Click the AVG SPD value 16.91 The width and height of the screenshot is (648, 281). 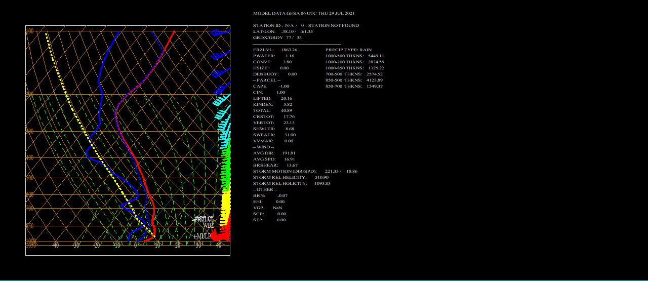coord(289,159)
